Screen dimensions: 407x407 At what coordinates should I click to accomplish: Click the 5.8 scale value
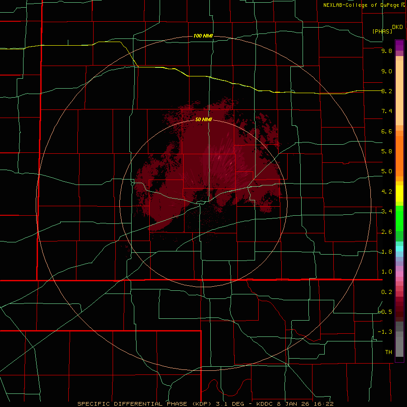pos(387,151)
